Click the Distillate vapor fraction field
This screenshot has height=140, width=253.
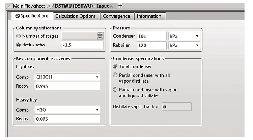coord(177,106)
